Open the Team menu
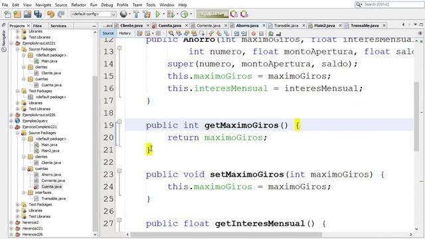 (x=137, y=5)
